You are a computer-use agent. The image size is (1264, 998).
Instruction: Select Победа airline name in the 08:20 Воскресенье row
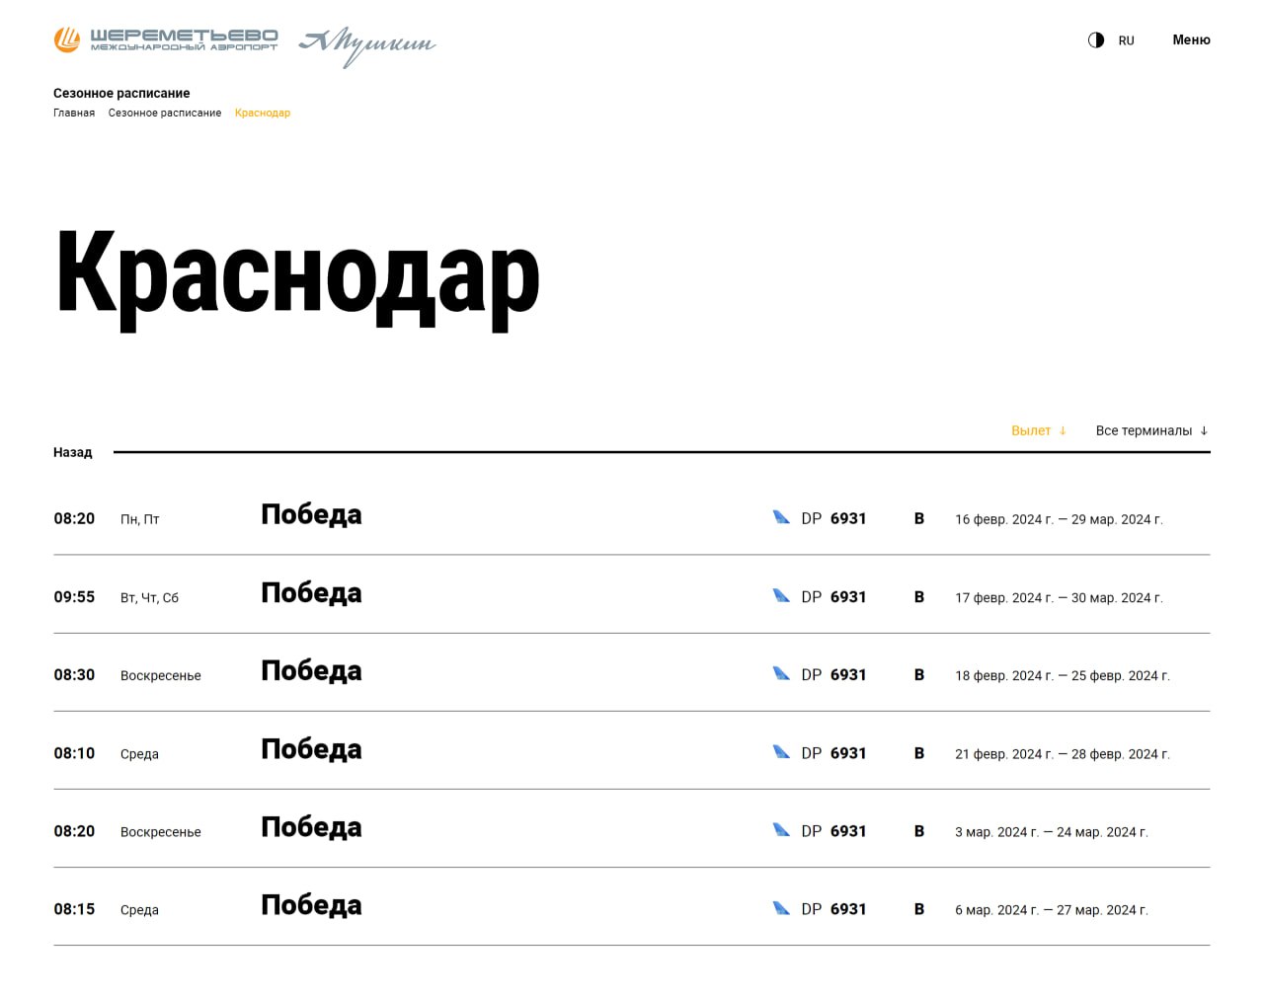pyautogui.click(x=311, y=828)
